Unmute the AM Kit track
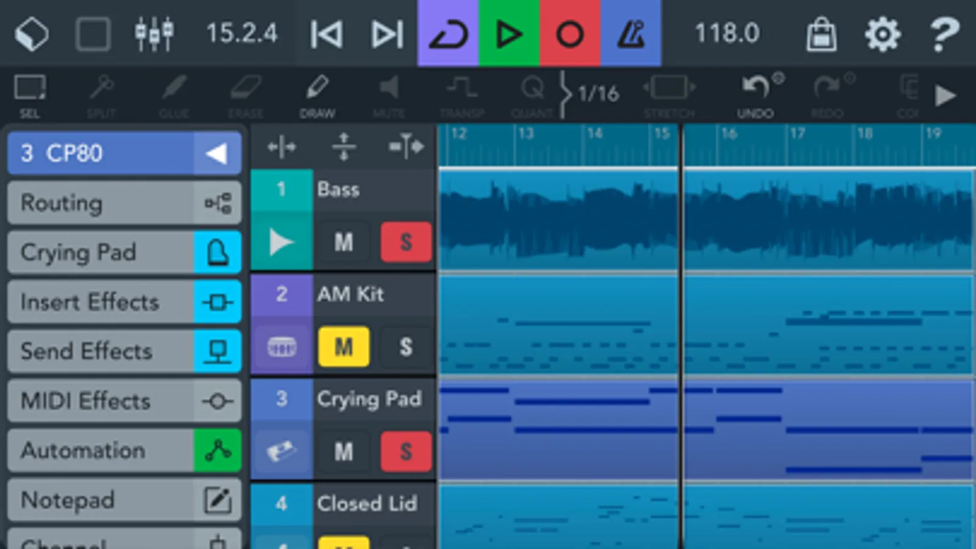The image size is (976, 549). coord(344,346)
